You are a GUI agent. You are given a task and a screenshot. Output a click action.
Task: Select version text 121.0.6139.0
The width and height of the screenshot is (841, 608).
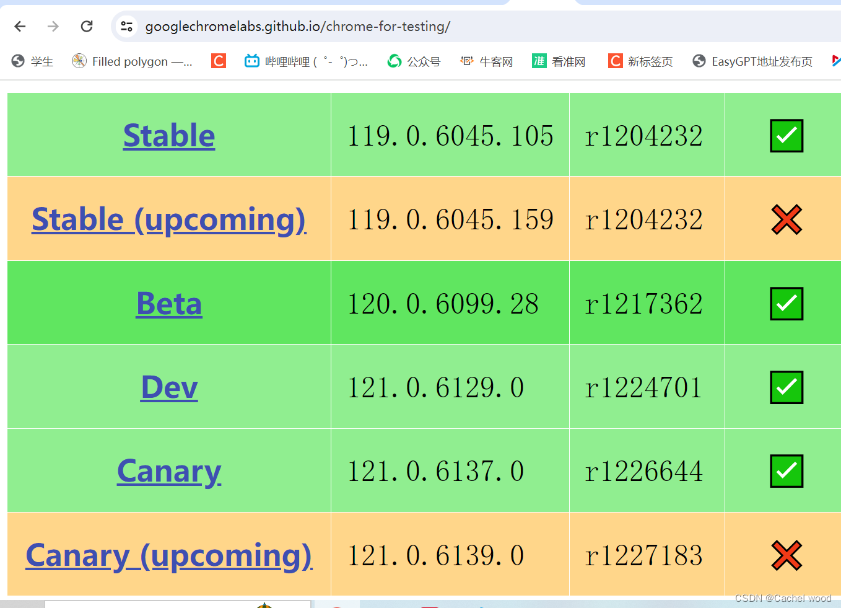(435, 555)
